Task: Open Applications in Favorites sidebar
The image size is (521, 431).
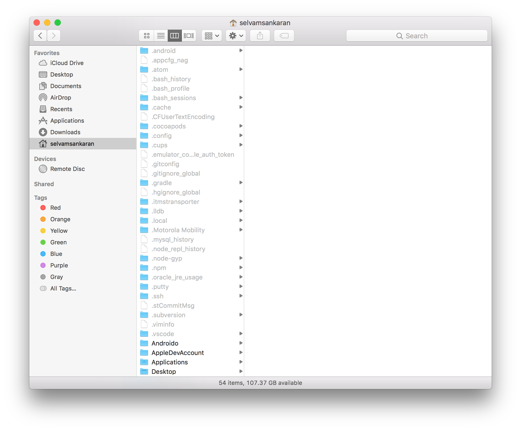Action: (x=83, y=121)
